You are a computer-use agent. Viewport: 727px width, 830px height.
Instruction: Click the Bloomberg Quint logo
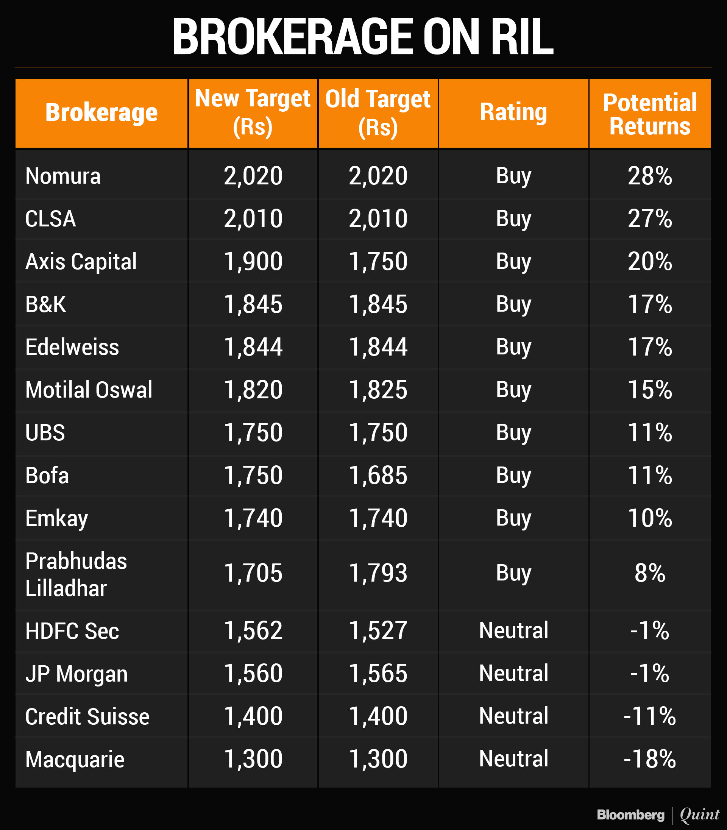[x=657, y=814]
